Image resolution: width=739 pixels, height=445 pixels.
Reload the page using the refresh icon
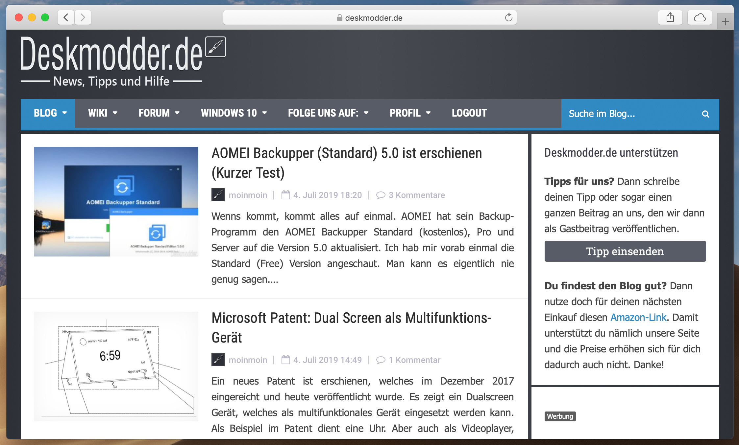[x=508, y=17]
